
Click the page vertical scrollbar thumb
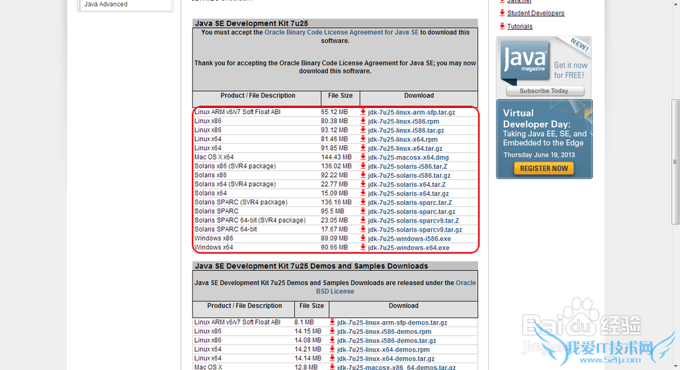click(x=675, y=162)
